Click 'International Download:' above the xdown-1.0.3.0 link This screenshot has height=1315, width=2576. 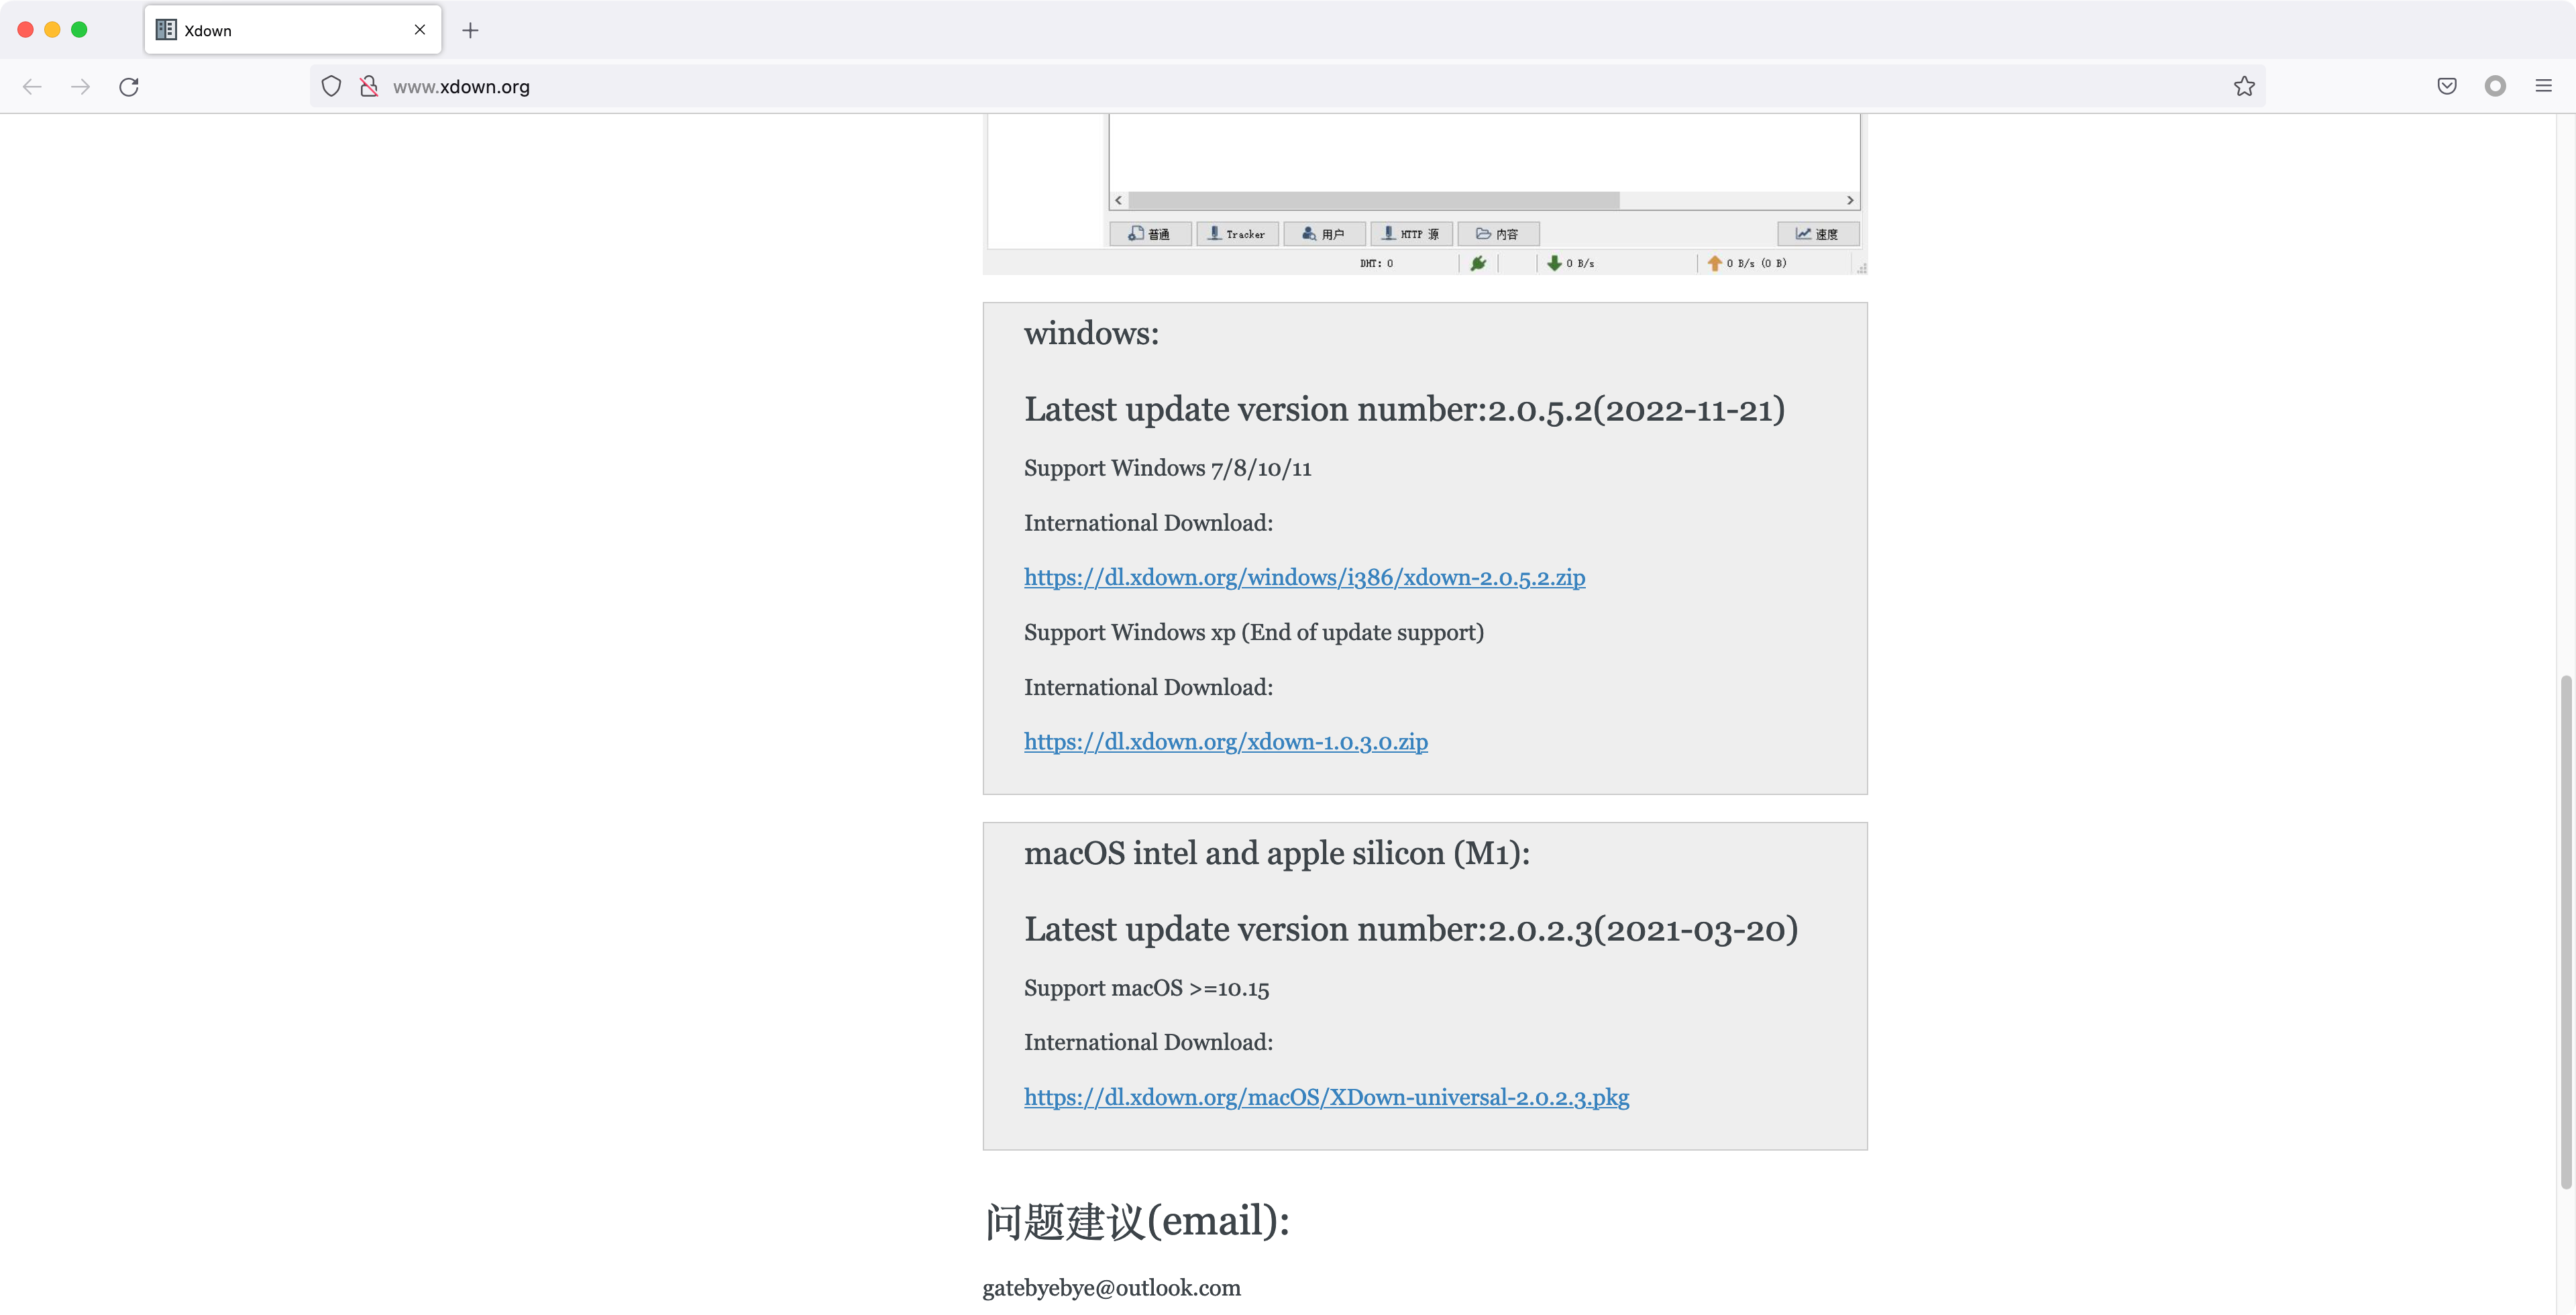coord(1148,688)
